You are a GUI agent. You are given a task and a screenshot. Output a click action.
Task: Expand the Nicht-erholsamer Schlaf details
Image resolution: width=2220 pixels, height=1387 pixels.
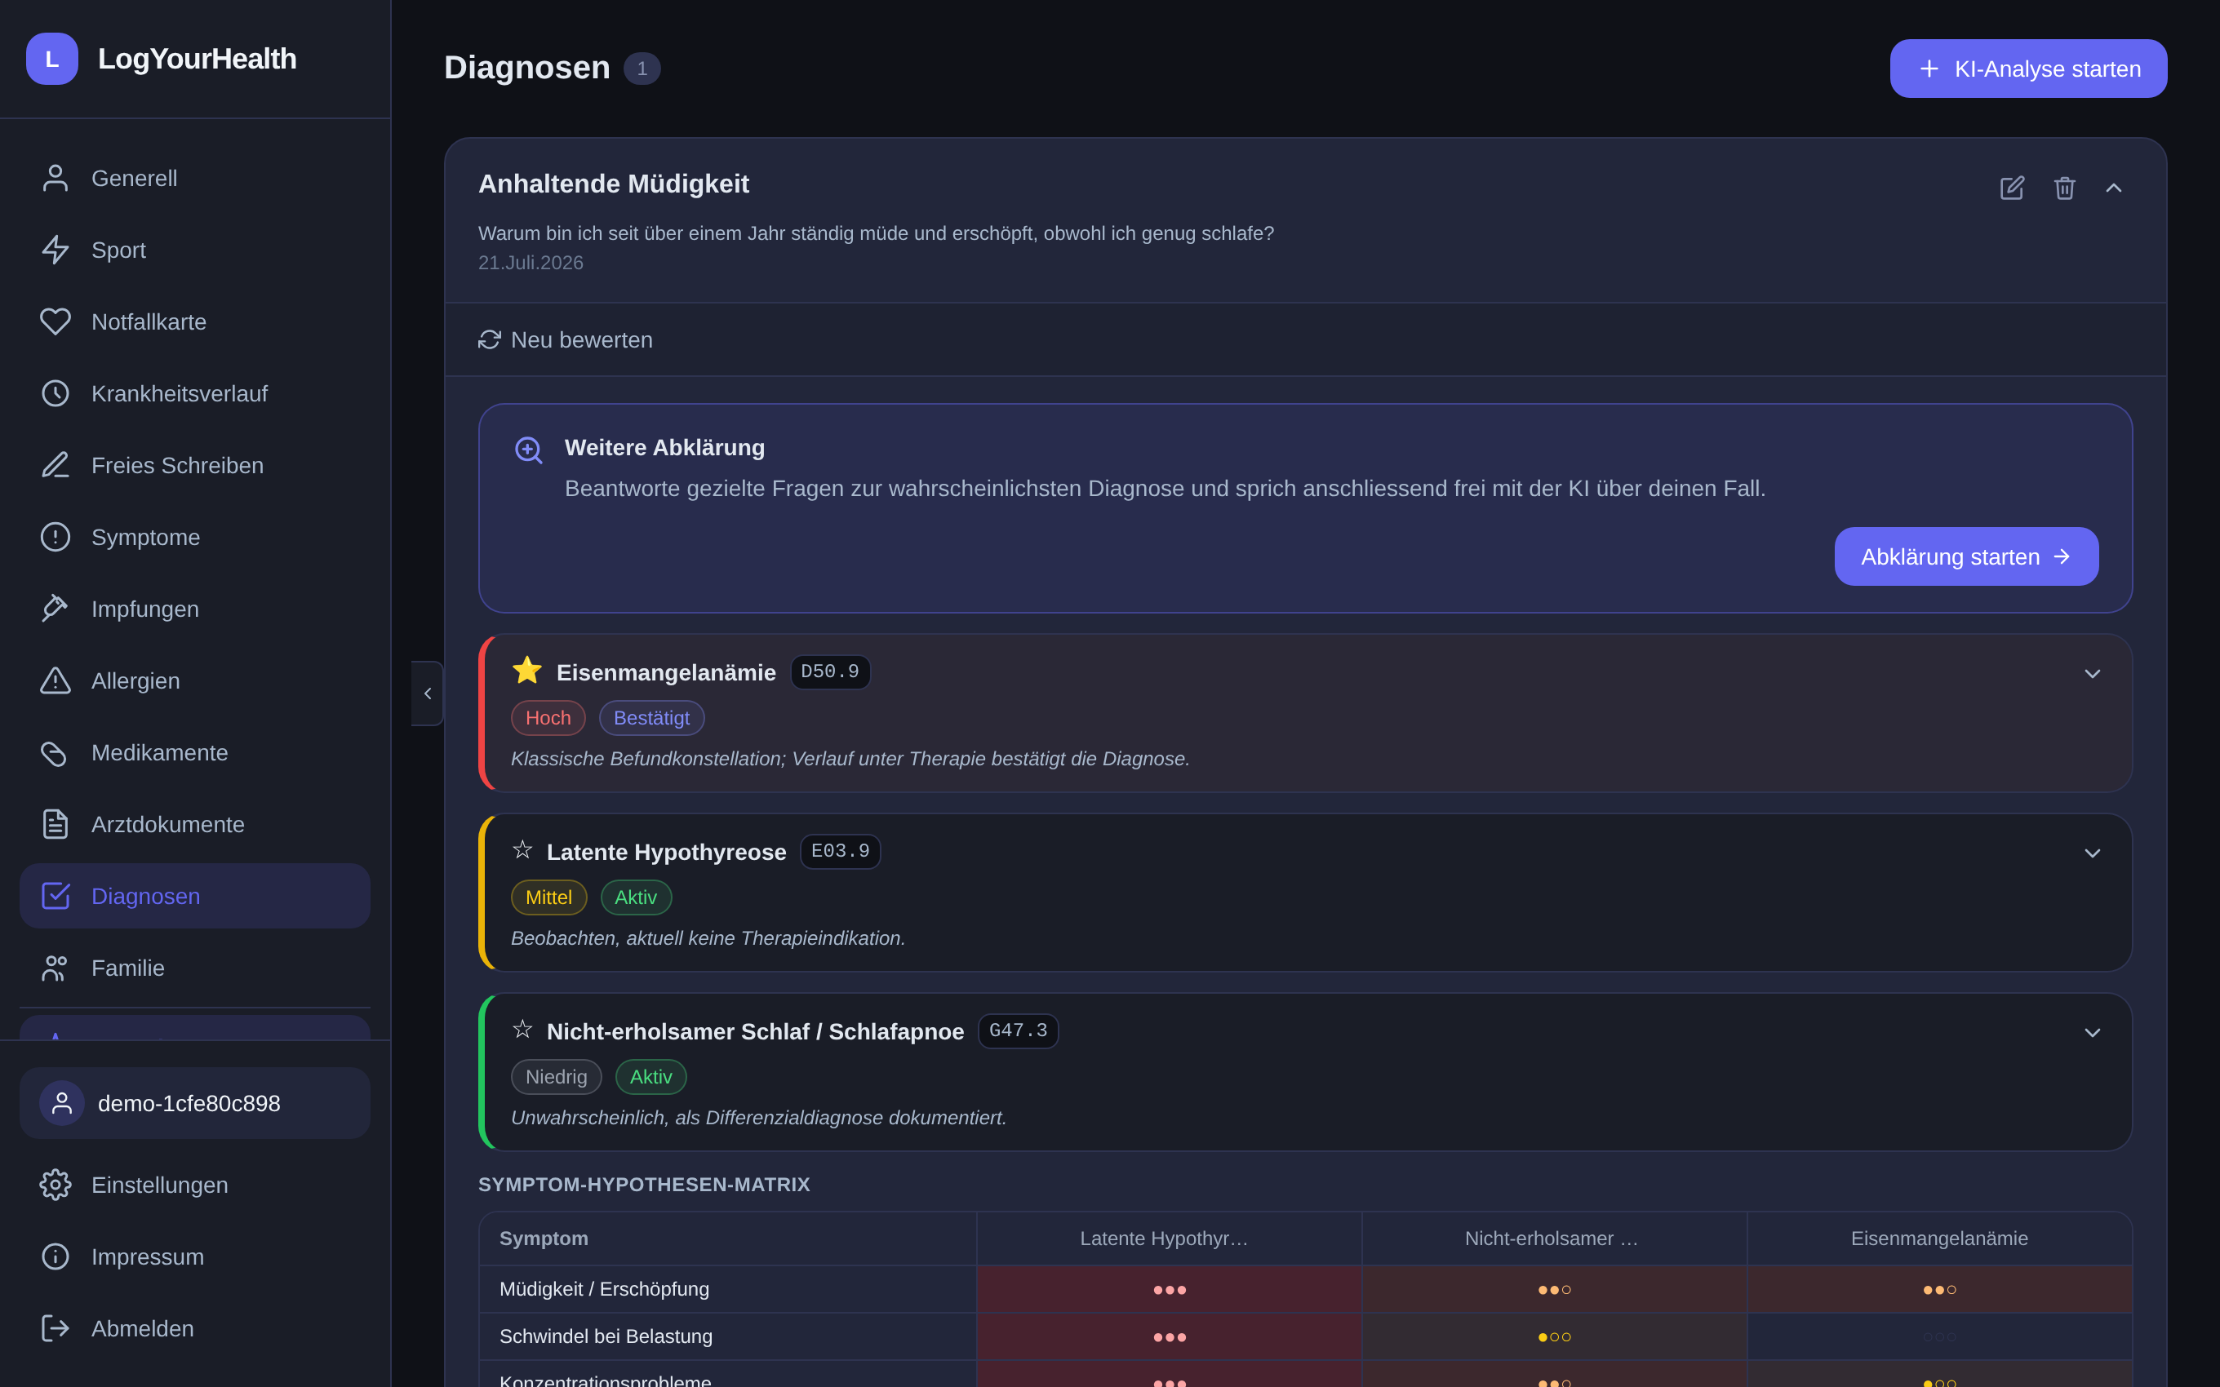tap(2093, 1033)
